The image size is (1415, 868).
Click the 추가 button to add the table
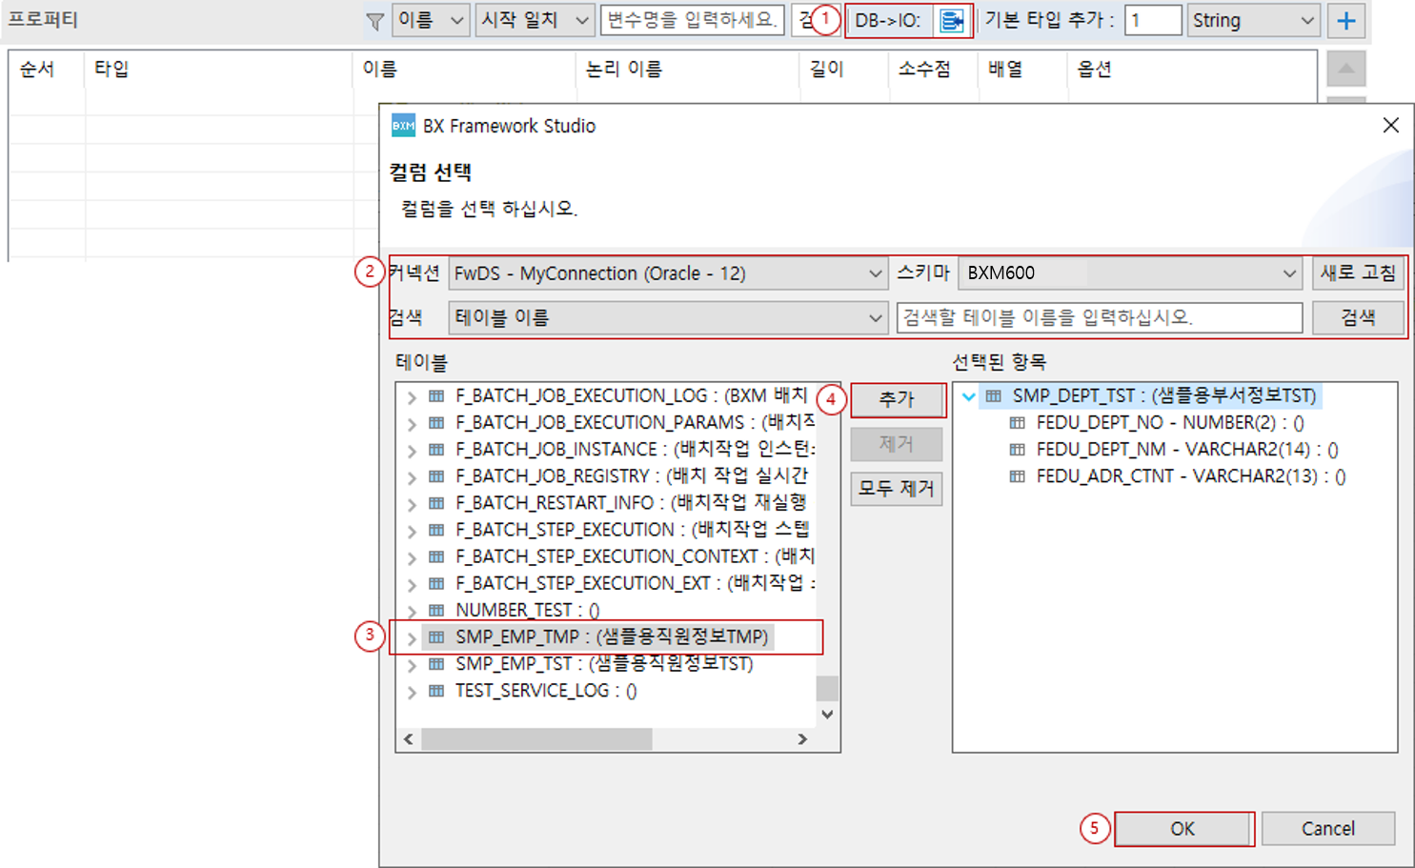click(x=897, y=400)
